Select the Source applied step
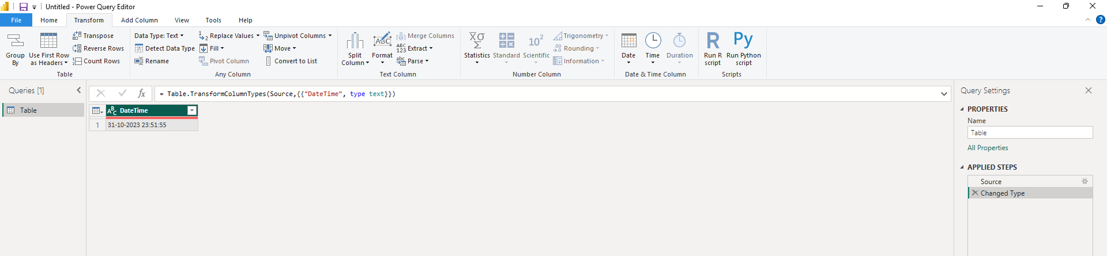The image size is (1107, 256). click(x=1030, y=181)
